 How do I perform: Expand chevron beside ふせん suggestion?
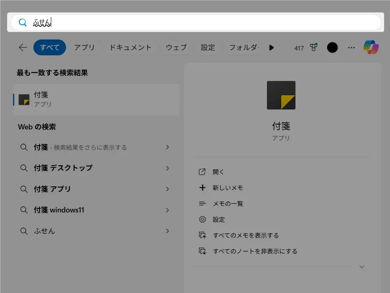tap(167, 231)
